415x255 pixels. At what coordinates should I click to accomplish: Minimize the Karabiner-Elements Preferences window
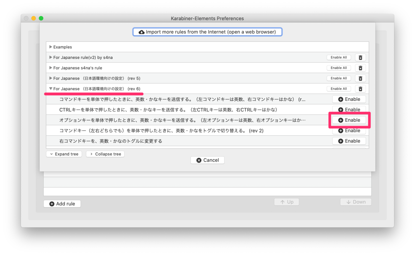pos(34,18)
